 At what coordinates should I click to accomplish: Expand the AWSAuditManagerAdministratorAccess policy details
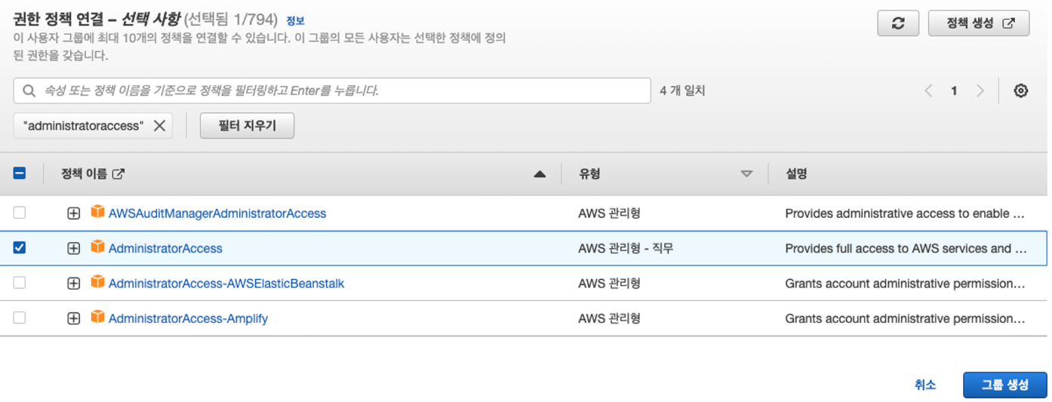coord(73,213)
